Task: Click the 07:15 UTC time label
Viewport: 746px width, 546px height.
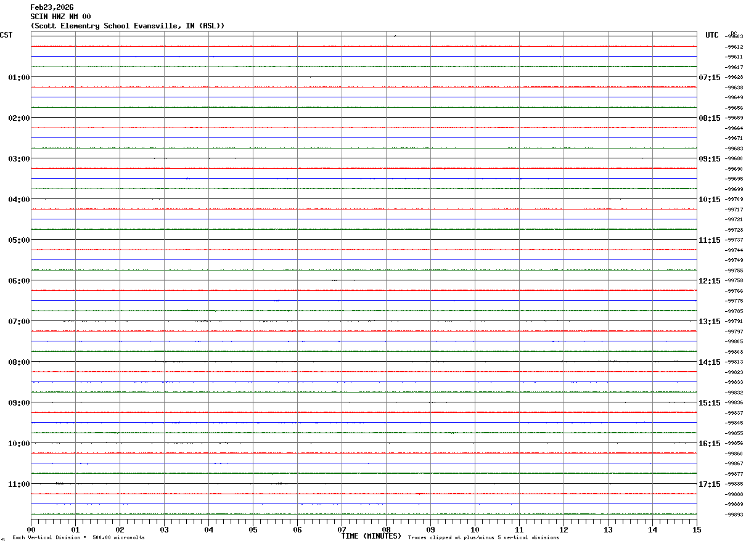Action: (710, 77)
